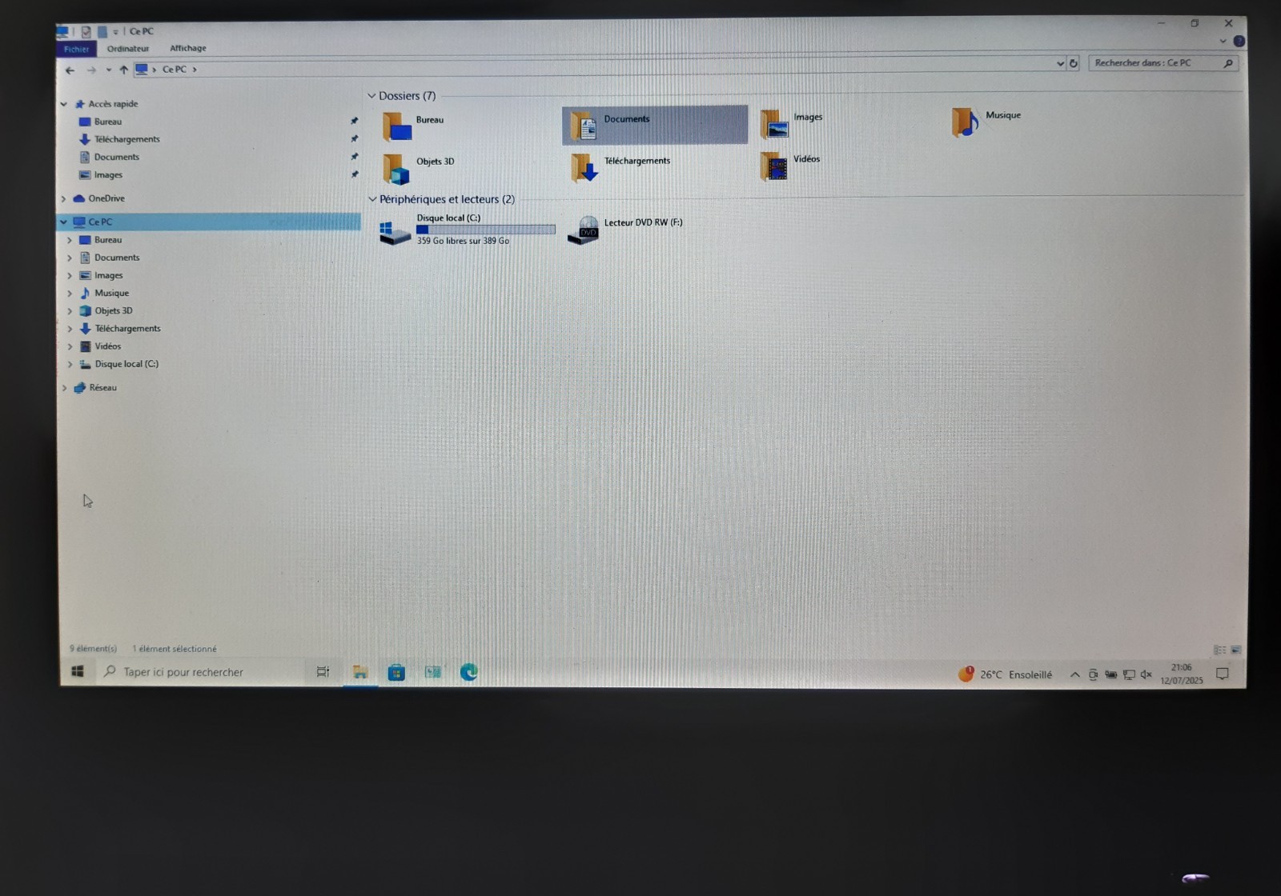Expand Disque local (C:) in tree

click(70, 364)
